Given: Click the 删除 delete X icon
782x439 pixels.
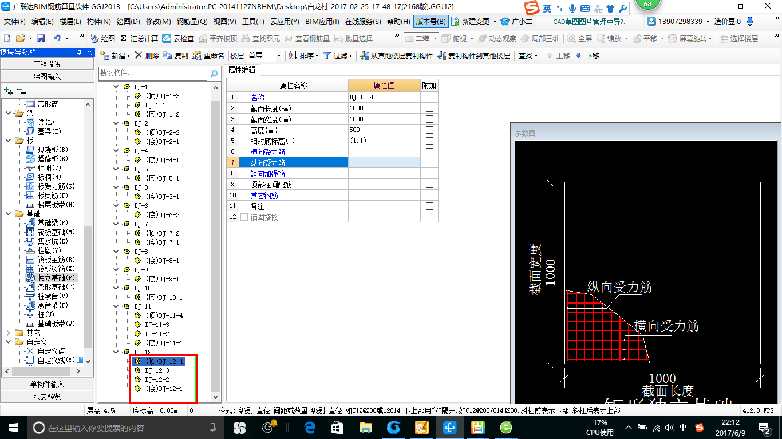Looking at the screenshot, I should [x=139, y=55].
